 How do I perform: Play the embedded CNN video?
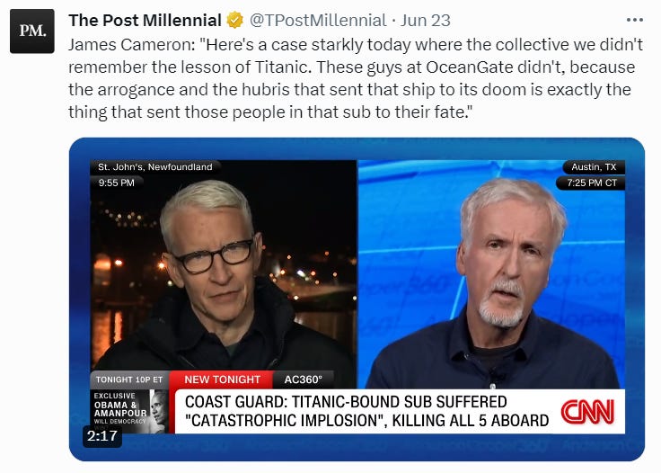tap(357, 299)
